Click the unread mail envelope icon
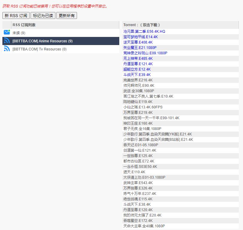 7,32
